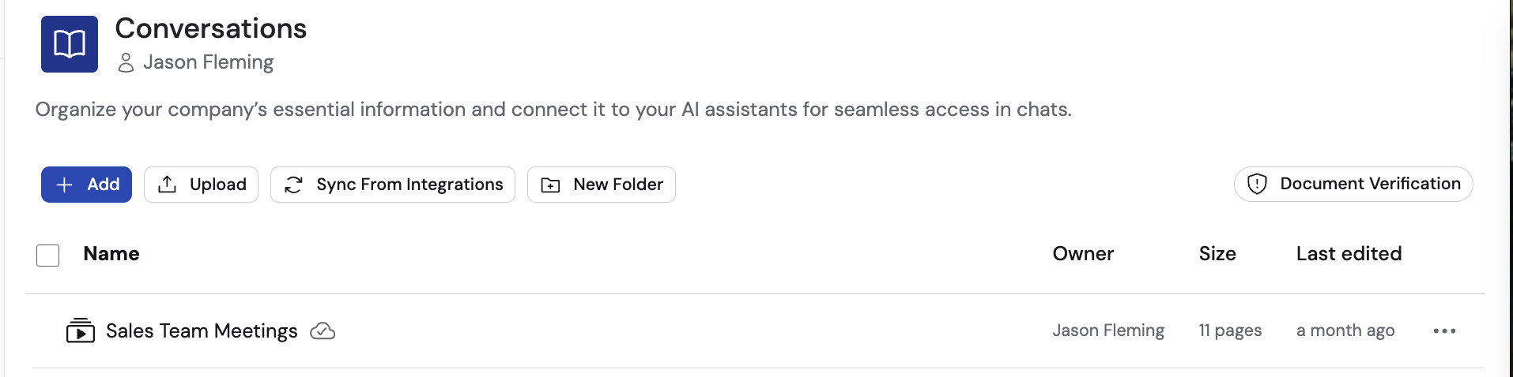Click the plus icon on Add button
Screen dimensions: 1513x377
pos(65,185)
